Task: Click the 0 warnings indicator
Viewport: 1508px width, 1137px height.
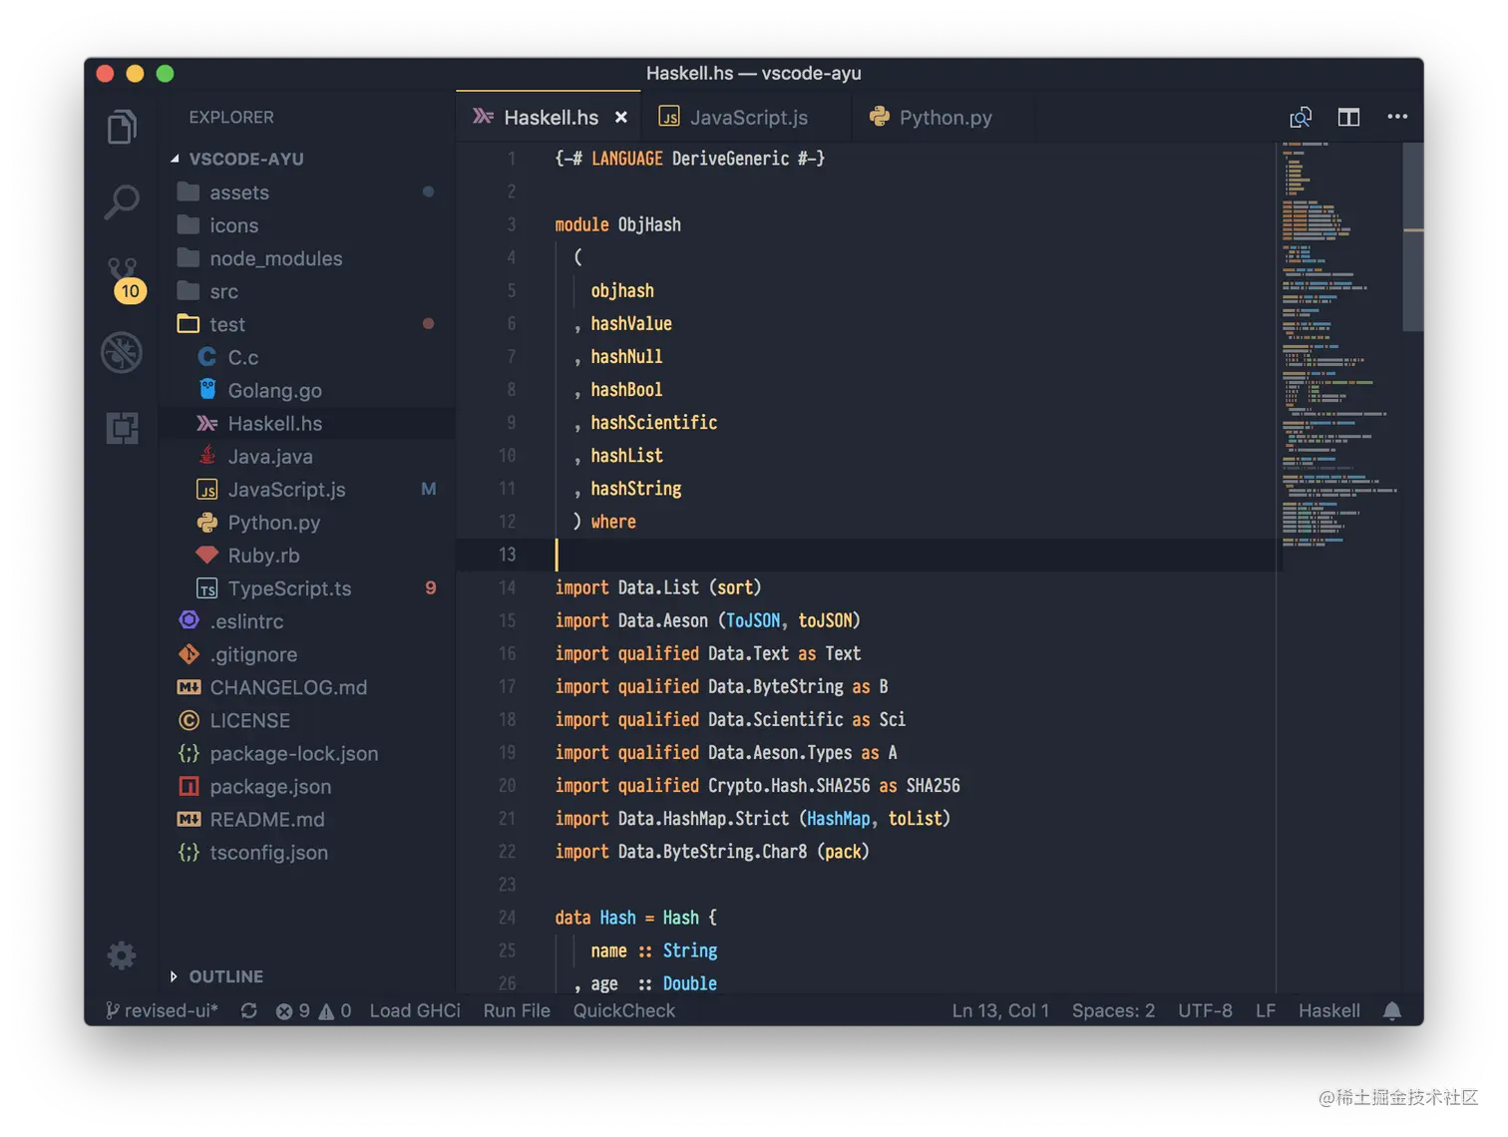Action: [335, 1010]
